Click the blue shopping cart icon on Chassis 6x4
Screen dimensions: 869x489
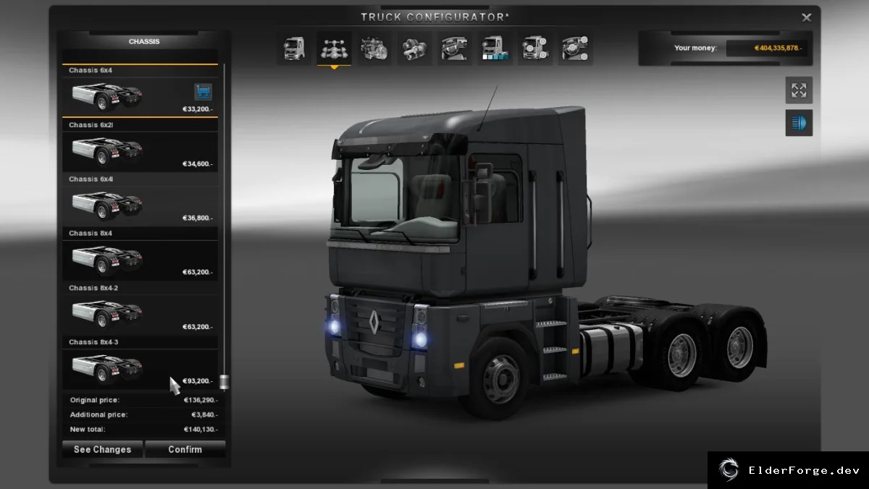click(203, 92)
